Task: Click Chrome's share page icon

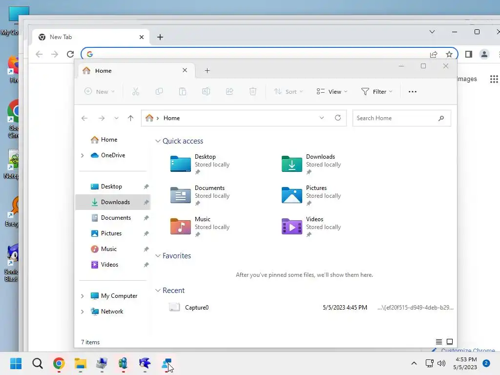Action: [434, 54]
